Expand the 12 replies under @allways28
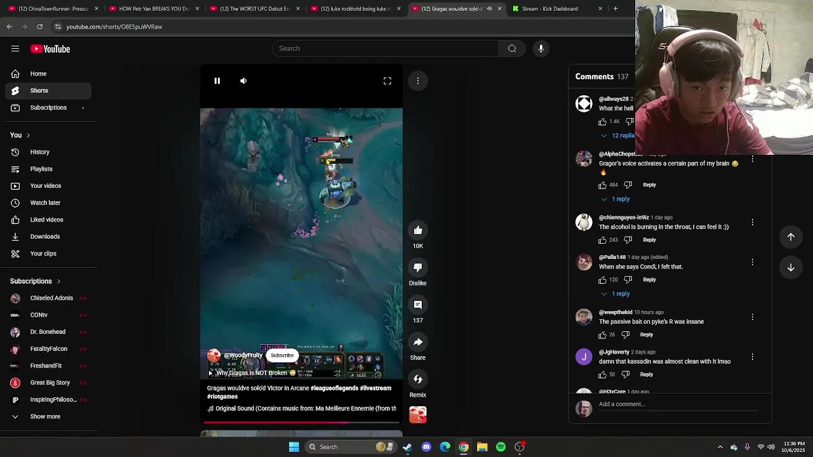Viewport: 813px width, 457px height. (x=617, y=136)
